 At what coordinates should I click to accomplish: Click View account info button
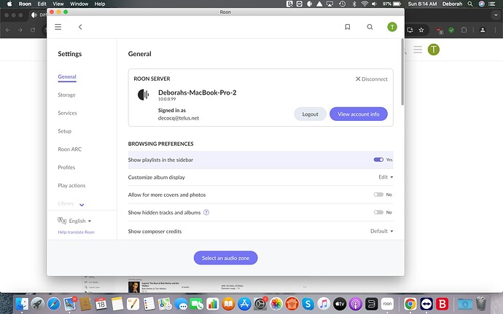tap(359, 114)
